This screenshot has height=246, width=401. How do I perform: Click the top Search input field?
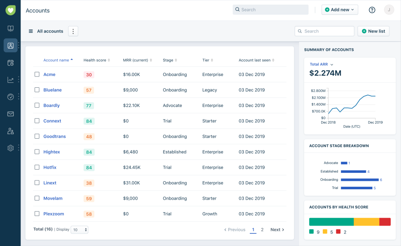270,9
